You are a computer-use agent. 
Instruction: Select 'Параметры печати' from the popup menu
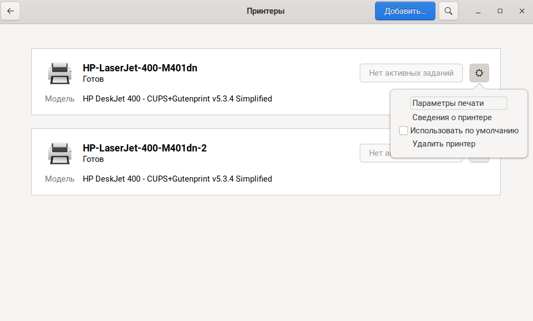click(448, 103)
